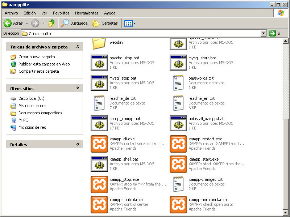Image resolution: width=290 pixels, height=217 pixels.
Task: Collapse the Tareas de archivo y carpeta panel
Action: click(x=77, y=47)
